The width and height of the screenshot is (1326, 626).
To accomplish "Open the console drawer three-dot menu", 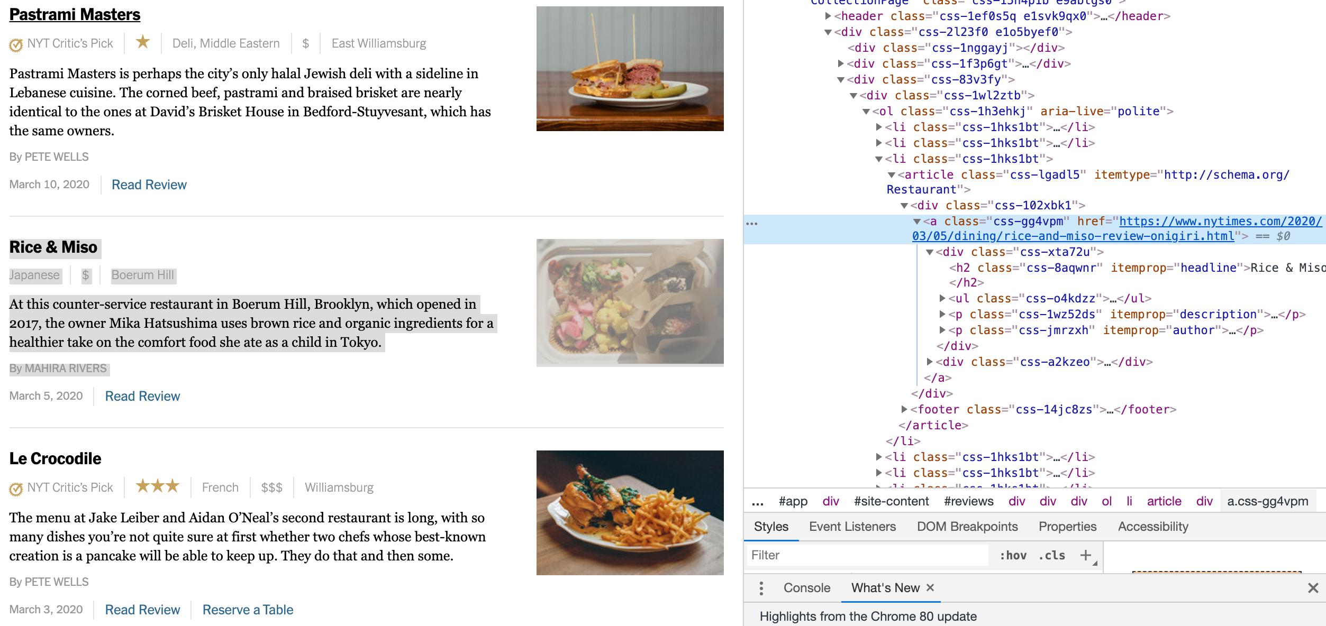I will pyautogui.click(x=761, y=588).
